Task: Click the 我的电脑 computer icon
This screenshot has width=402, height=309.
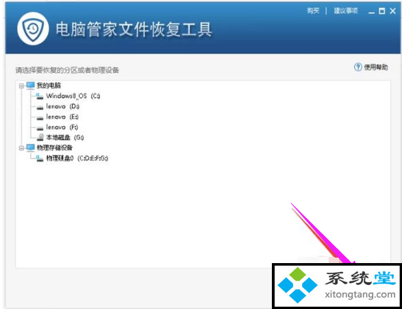Action: (x=30, y=86)
